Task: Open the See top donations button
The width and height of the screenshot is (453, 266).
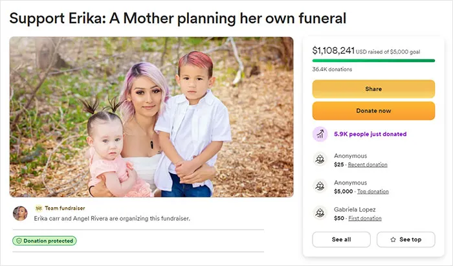Action: [406, 239]
